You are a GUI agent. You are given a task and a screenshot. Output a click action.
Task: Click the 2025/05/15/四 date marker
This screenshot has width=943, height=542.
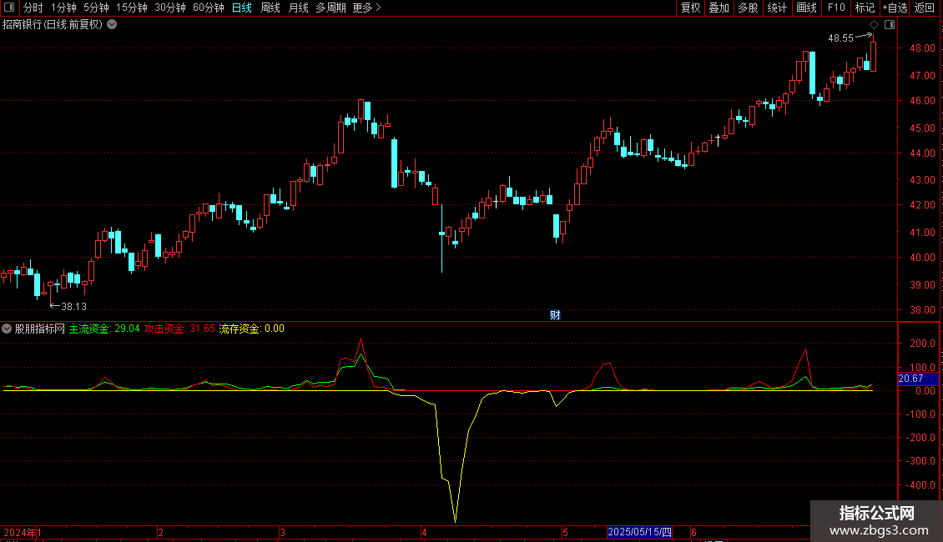point(639,532)
